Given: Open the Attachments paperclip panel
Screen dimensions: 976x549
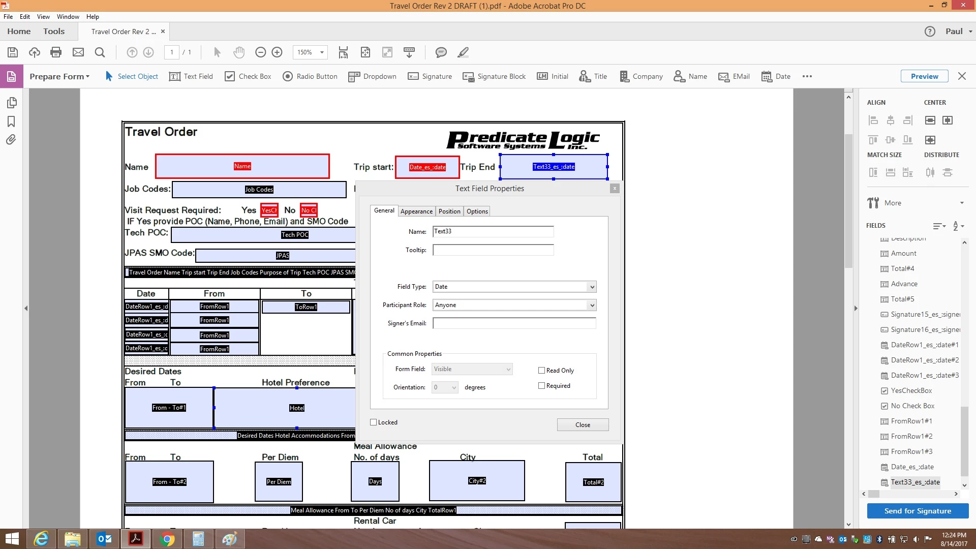Looking at the screenshot, I should tap(11, 140).
